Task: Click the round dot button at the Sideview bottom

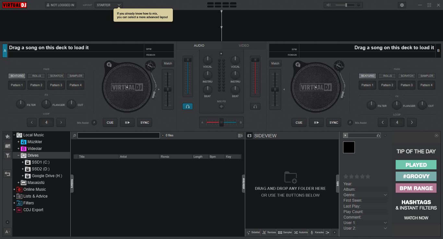Action: click(335, 232)
